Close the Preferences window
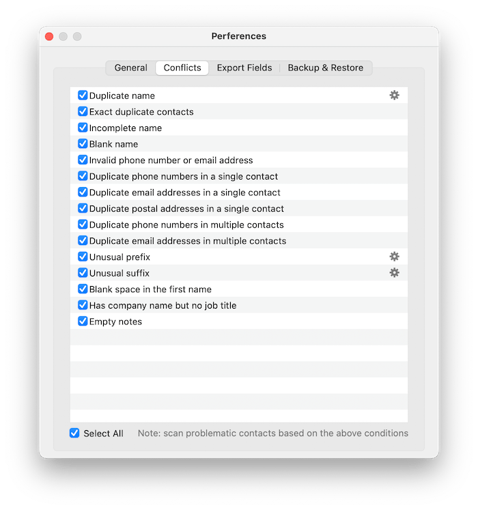The image size is (478, 510). click(49, 36)
